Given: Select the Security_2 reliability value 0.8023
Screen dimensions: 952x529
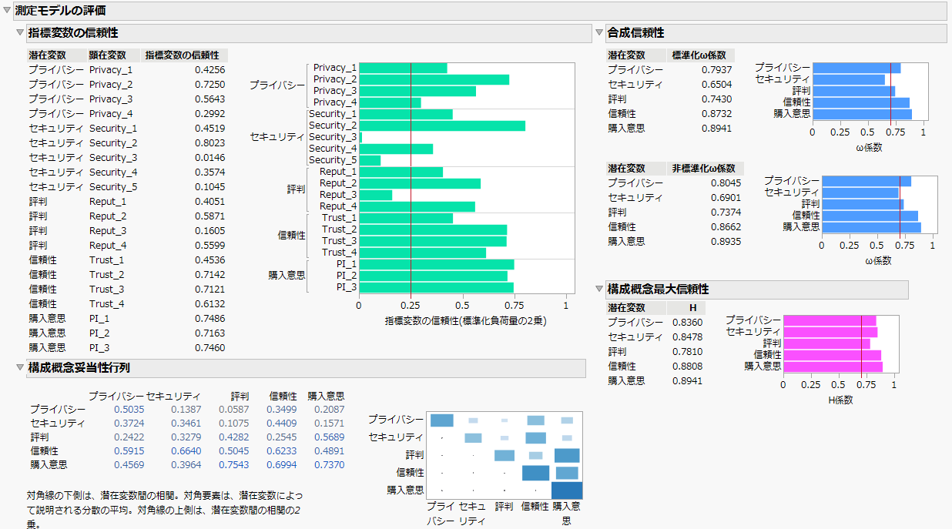Looking at the screenshot, I should click(x=210, y=143).
